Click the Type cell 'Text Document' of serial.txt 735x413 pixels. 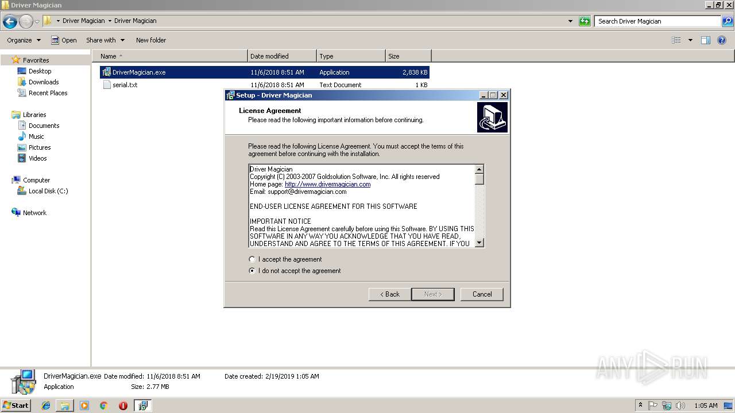[341, 85]
